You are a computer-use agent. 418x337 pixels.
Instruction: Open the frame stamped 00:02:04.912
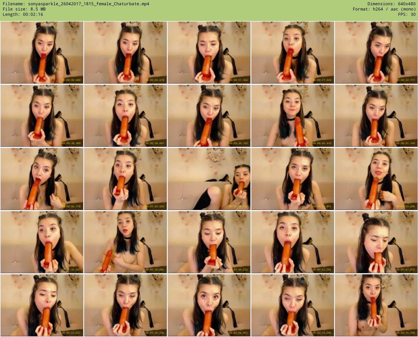pos(209,305)
